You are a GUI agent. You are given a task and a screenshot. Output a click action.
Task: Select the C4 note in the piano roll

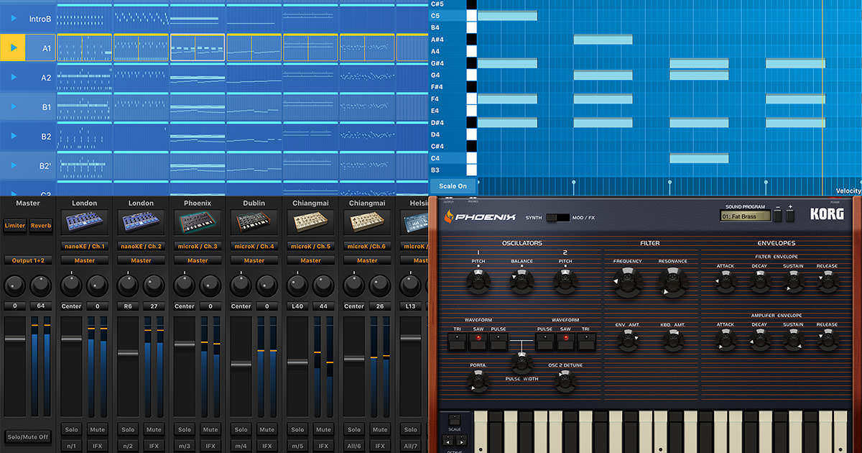point(699,158)
